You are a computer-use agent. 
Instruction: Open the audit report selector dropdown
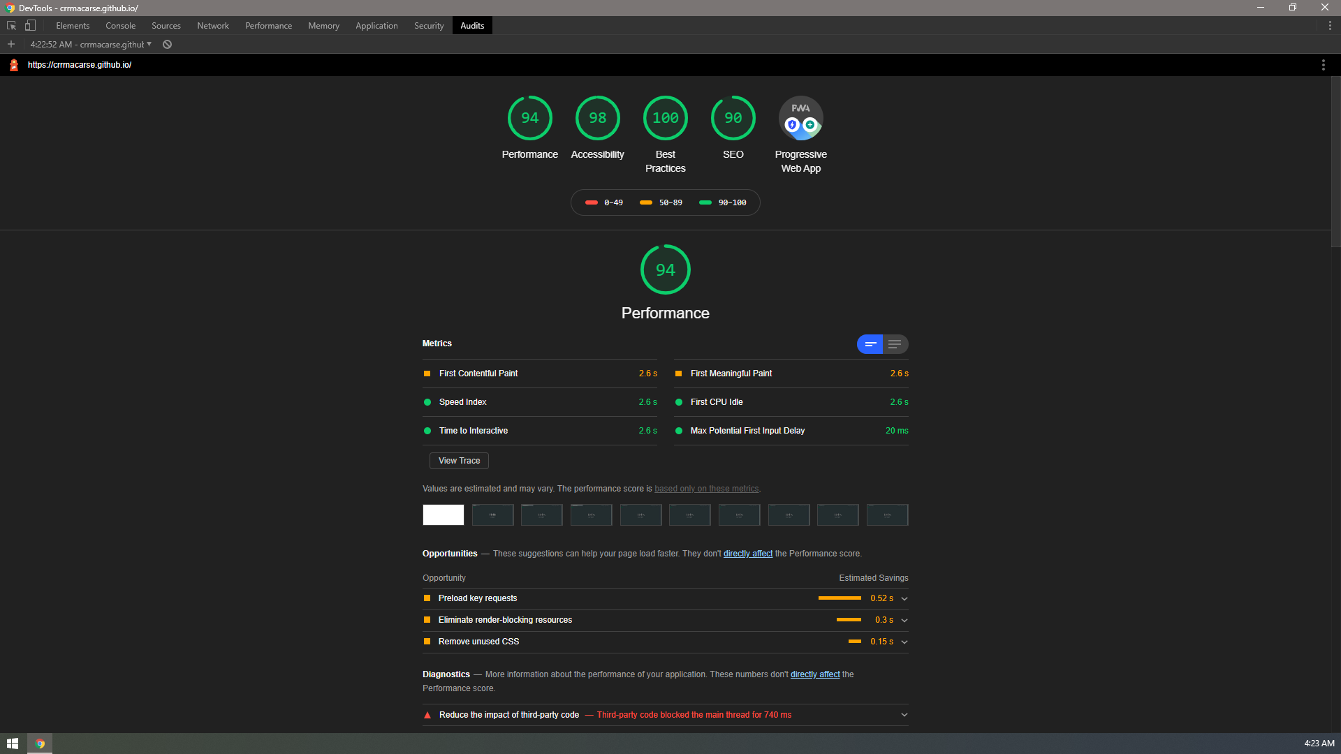coord(91,44)
